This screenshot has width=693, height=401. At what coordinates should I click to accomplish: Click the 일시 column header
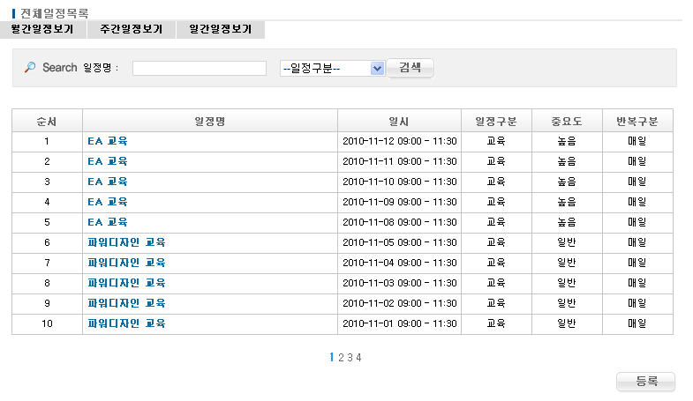399,121
